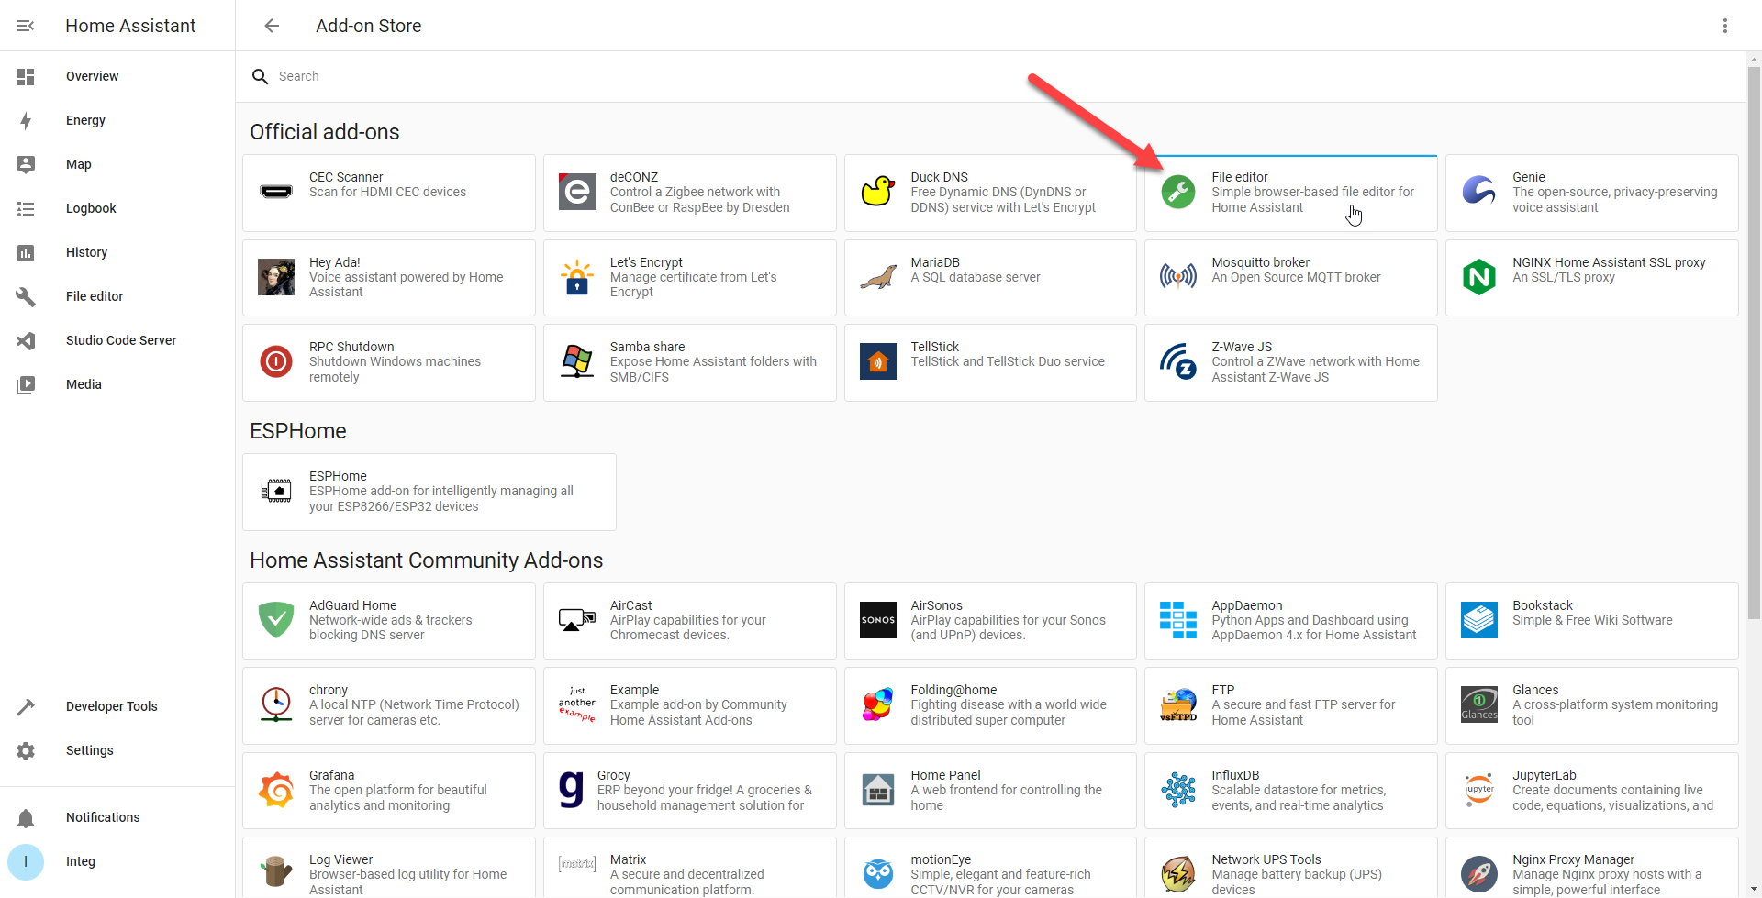
Task: Click the ESPHome add-on chip icon
Action: [x=276, y=491]
